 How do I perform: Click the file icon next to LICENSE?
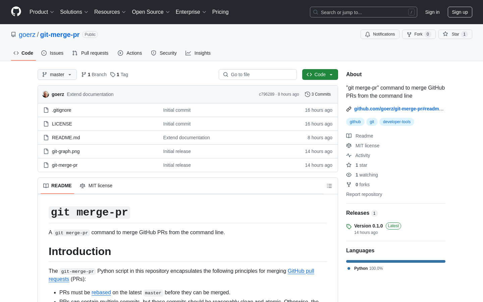coord(46,124)
